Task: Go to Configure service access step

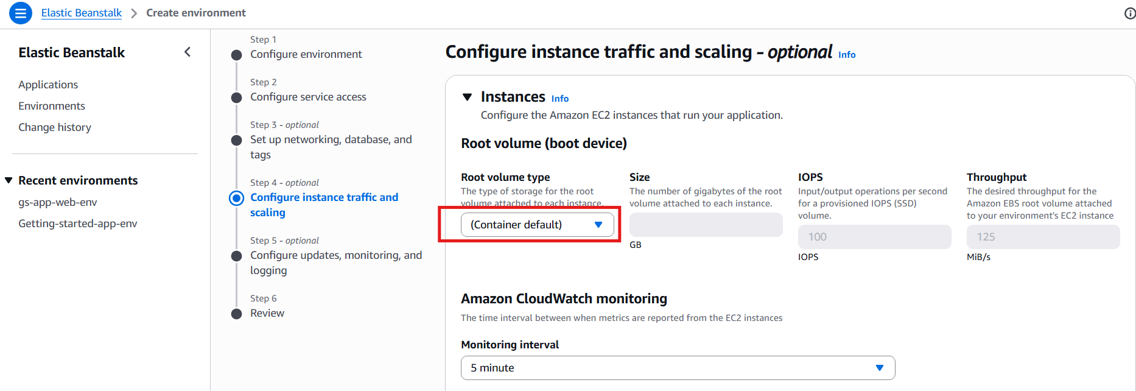Action: (x=308, y=97)
